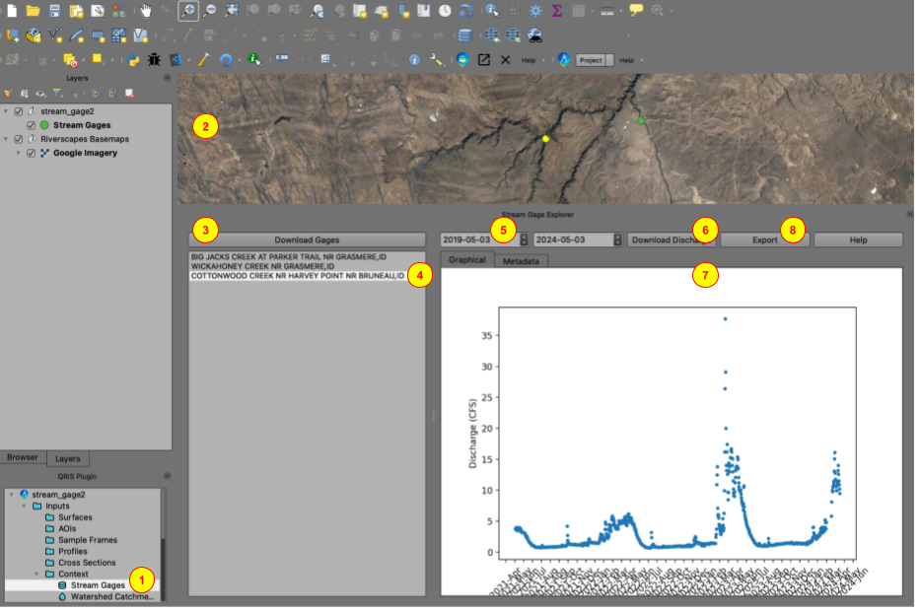The image size is (921, 612).
Task: Click the X close project icon in toolbar
Action: click(505, 60)
